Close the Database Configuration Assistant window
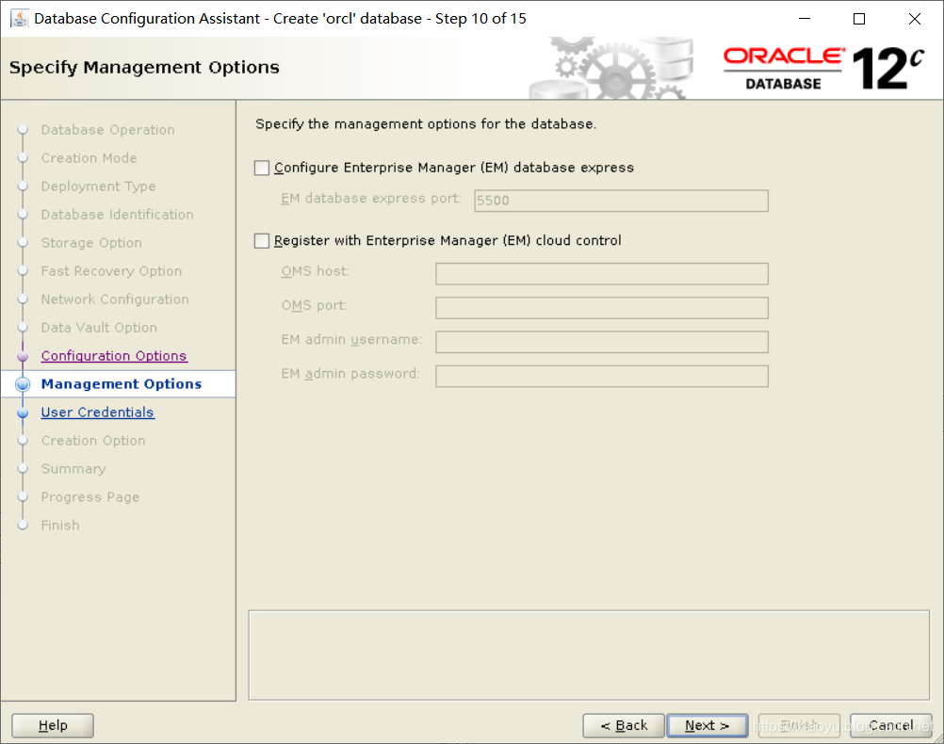The height and width of the screenshot is (744, 944). coord(915,19)
